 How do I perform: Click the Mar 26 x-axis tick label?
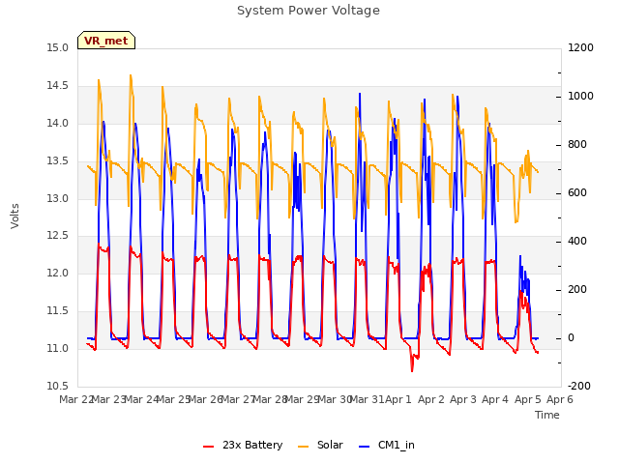205,399
